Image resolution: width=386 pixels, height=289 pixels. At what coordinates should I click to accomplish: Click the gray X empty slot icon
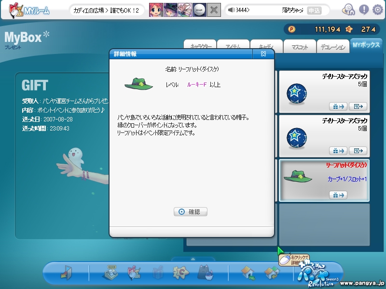[214, 10]
